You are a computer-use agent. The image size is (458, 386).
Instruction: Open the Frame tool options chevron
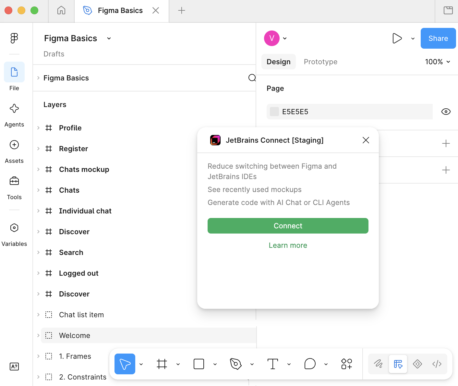pos(178,364)
